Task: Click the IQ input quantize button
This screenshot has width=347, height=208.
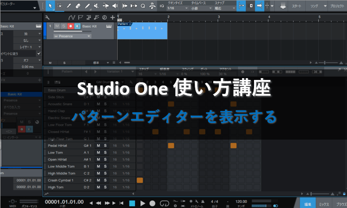Action: pos(162,6)
